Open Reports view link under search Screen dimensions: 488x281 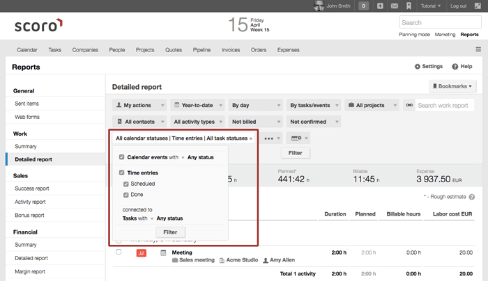pyautogui.click(x=469, y=35)
